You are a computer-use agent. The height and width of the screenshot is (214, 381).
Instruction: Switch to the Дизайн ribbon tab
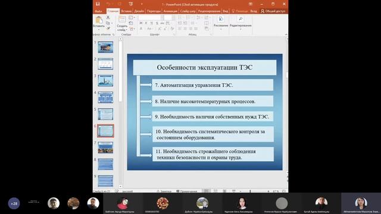[139, 11]
